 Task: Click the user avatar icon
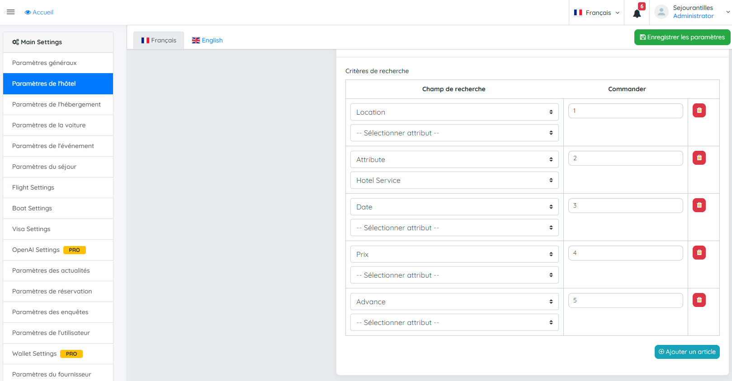pyautogui.click(x=661, y=12)
